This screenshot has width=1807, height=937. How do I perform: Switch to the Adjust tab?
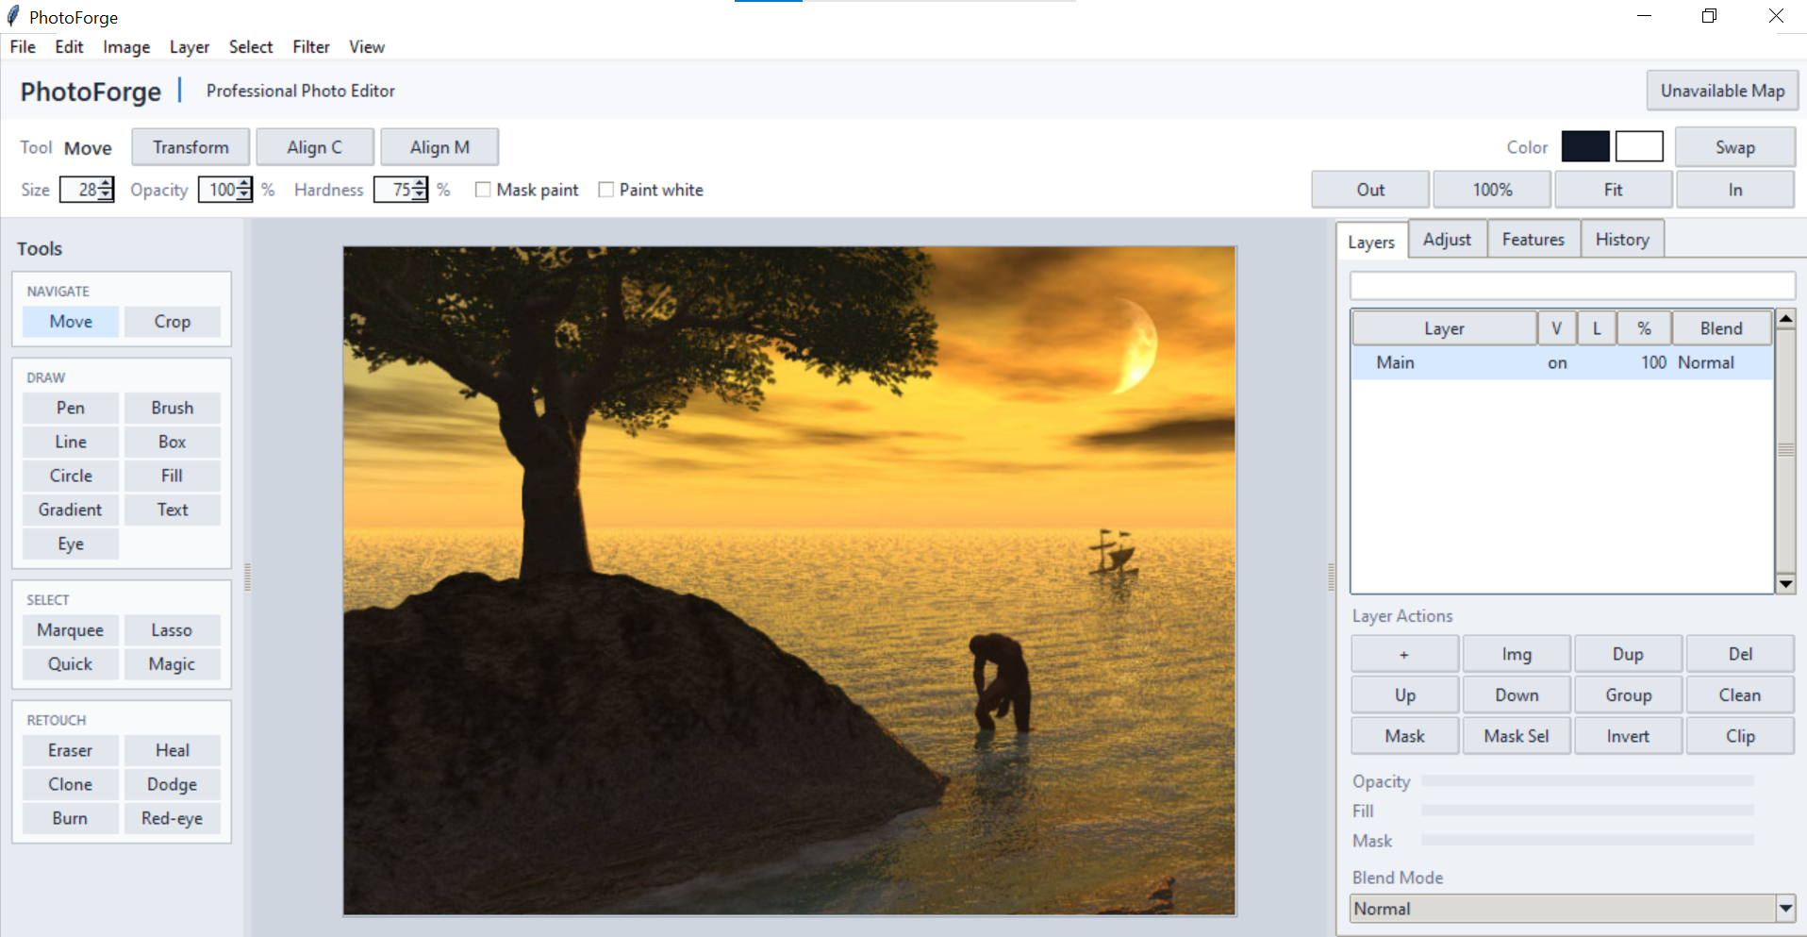(1447, 240)
